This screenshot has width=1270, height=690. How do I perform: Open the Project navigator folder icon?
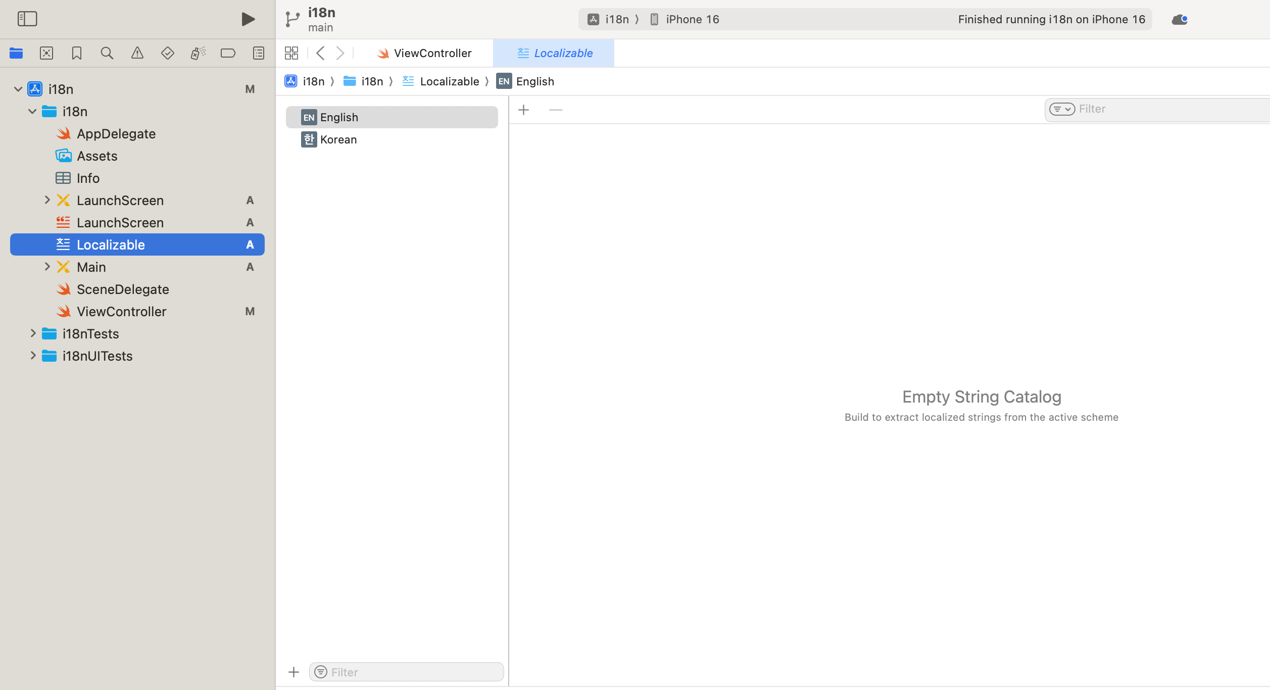pos(16,53)
